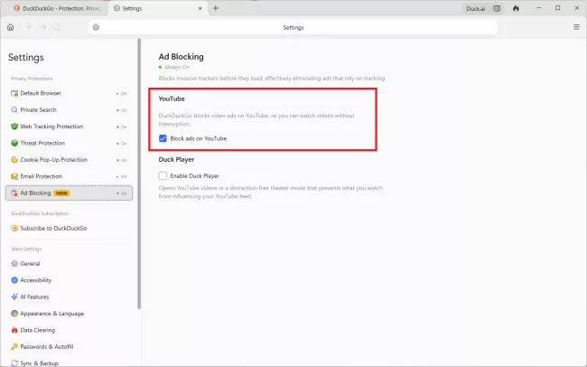Click the Threat Protection icon
Image resolution: width=587 pixels, height=367 pixels.
tap(14, 143)
